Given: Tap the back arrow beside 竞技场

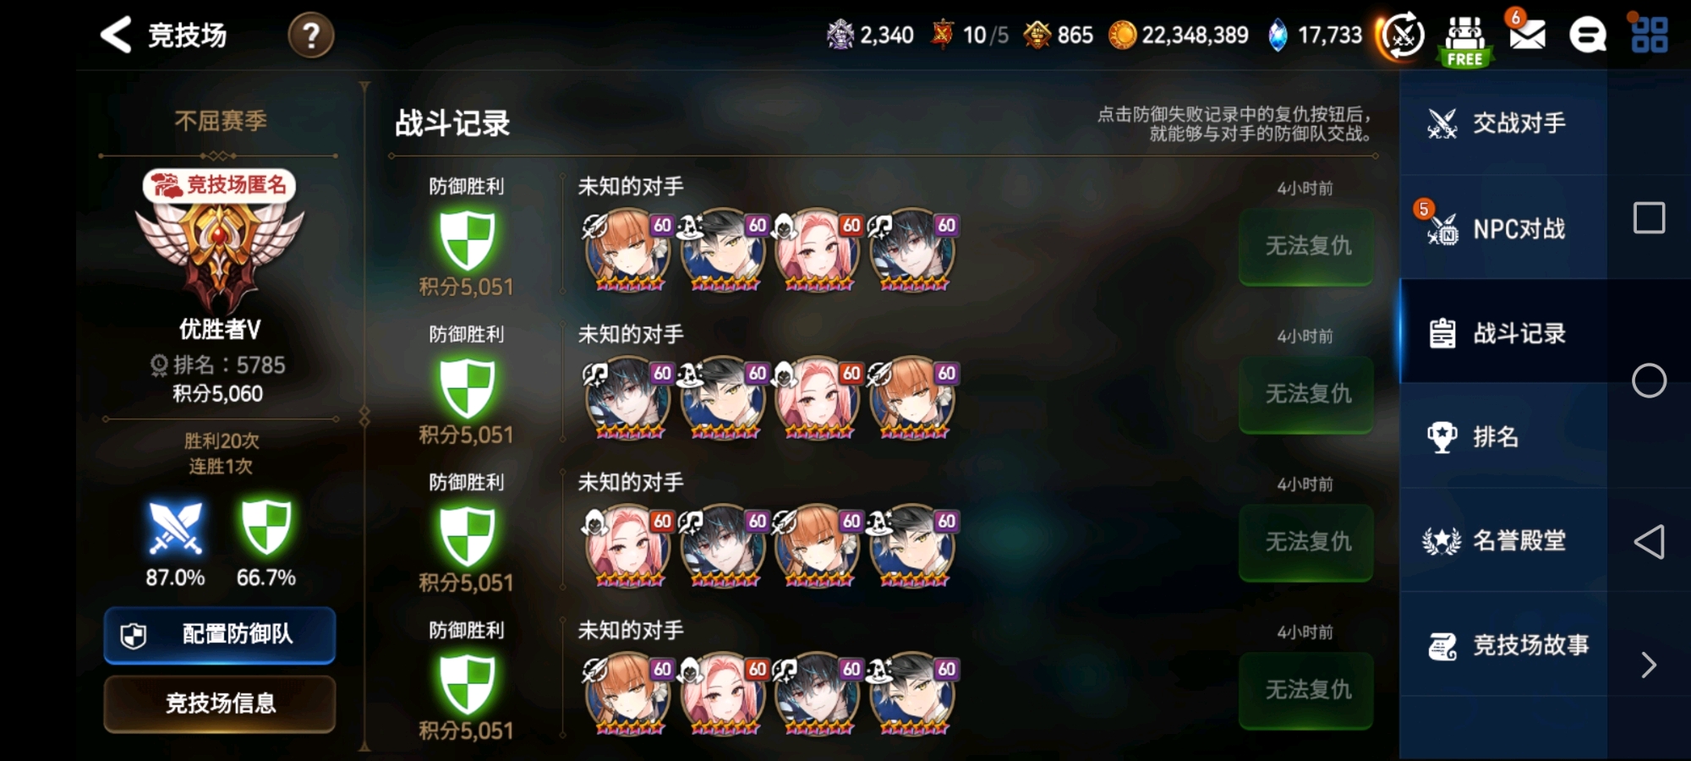Looking at the screenshot, I should [x=116, y=36].
